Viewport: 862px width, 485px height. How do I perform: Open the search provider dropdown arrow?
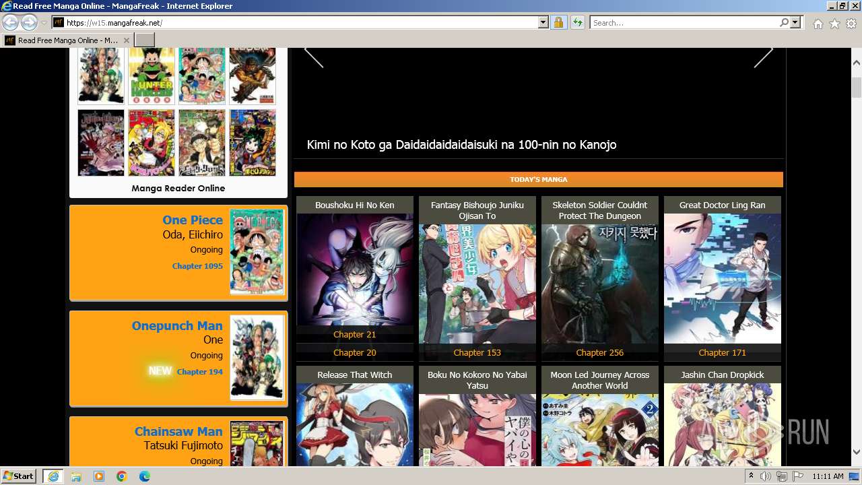coord(795,23)
